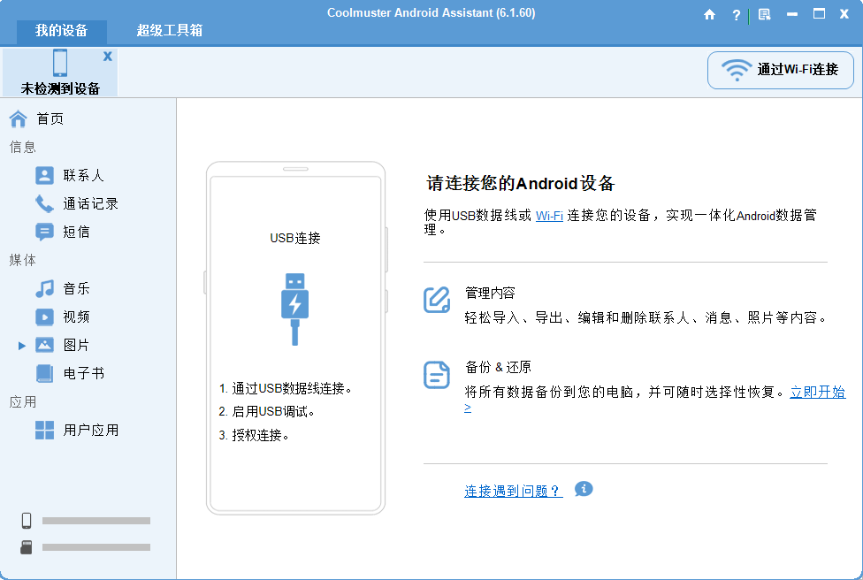Open help via the question mark icon
This screenshot has width=863, height=580.
coord(737,15)
